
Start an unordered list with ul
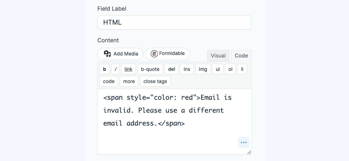click(x=218, y=69)
